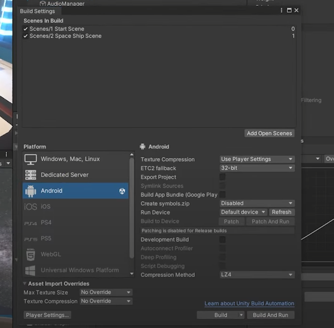Open Texture Compression Use Player Settings dropdown
This screenshot has width=334, height=328.
click(x=257, y=159)
